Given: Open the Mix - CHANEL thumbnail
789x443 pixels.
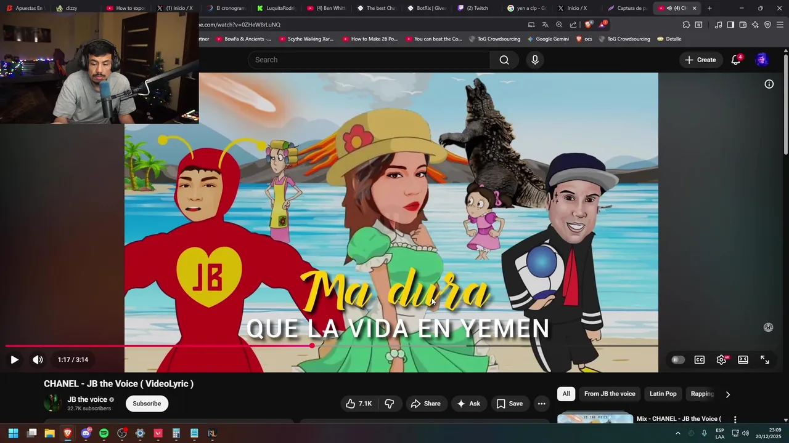Looking at the screenshot, I should tap(595, 418).
